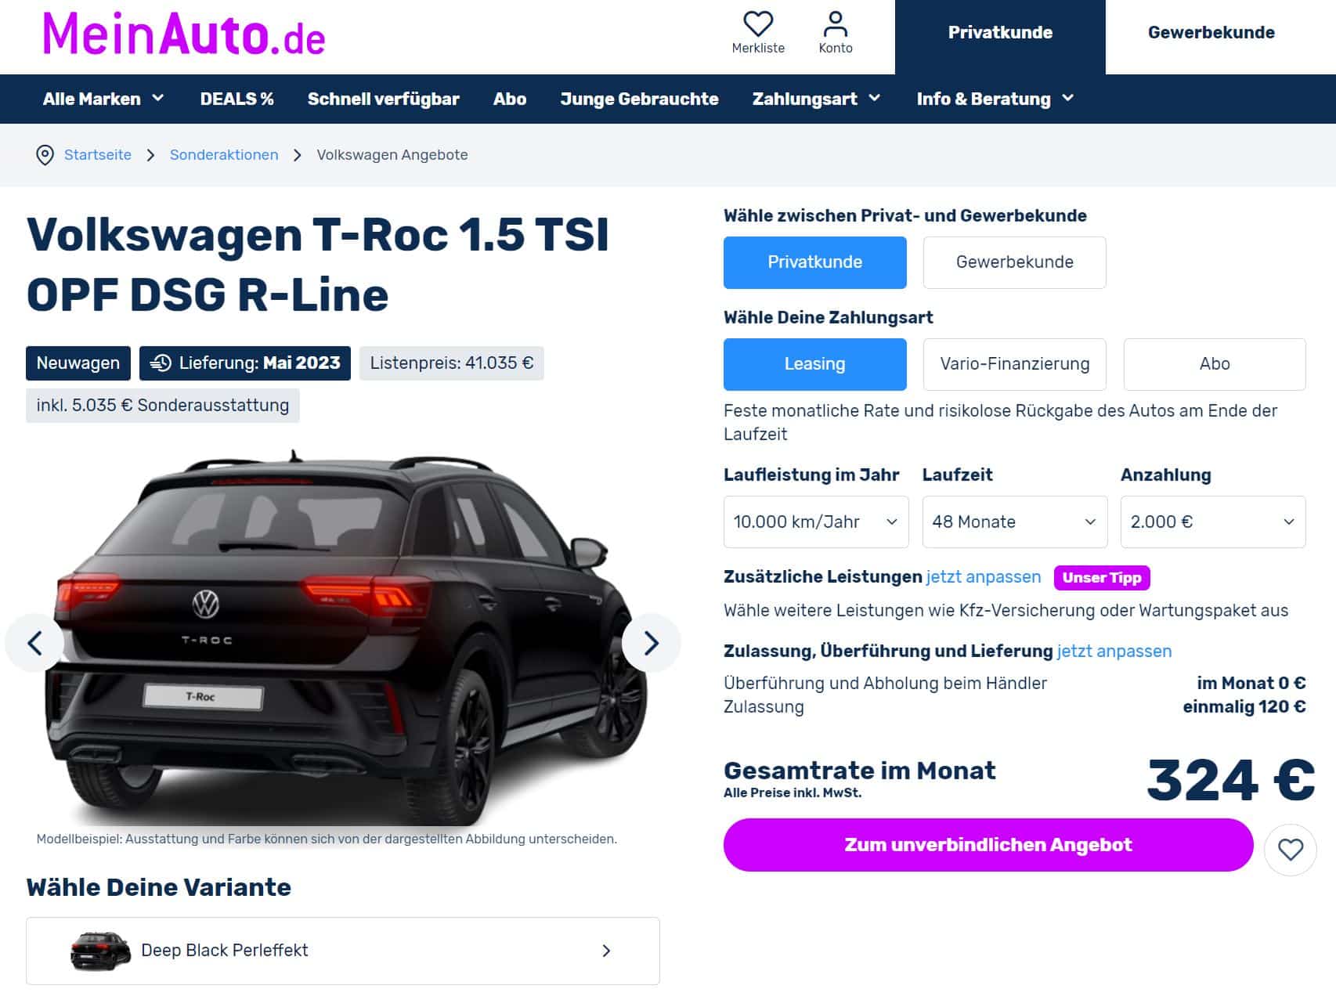The image size is (1336, 1000).
Task: Open the Anzahlung 2.000 € dropdown
Action: [1213, 522]
